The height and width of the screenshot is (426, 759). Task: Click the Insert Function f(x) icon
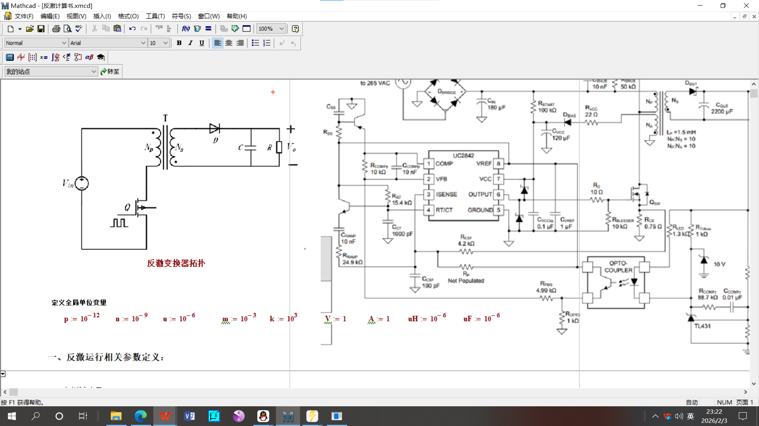coord(185,29)
